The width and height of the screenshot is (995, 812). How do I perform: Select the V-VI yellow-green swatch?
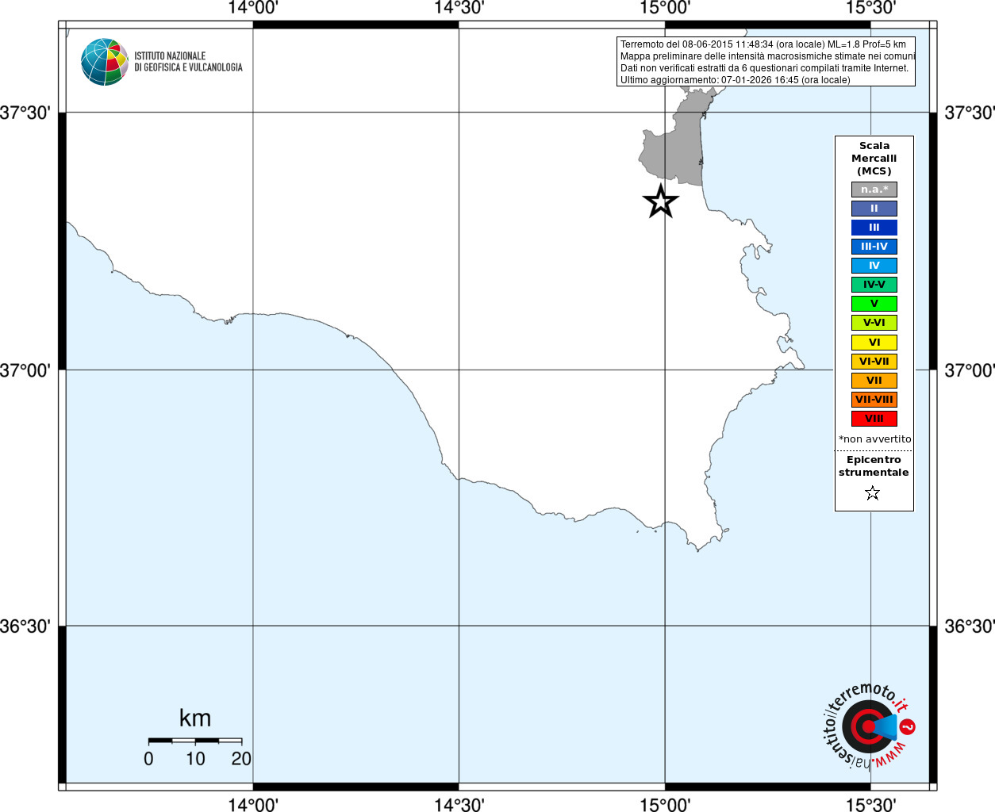tap(874, 323)
